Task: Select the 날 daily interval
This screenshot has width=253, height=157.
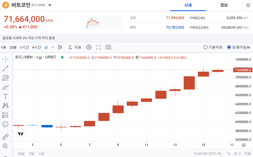Action: point(46,47)
